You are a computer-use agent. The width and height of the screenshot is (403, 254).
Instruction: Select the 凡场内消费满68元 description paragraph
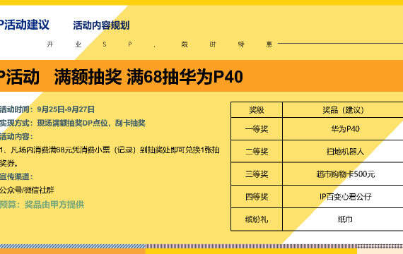[x=110, y=156]
